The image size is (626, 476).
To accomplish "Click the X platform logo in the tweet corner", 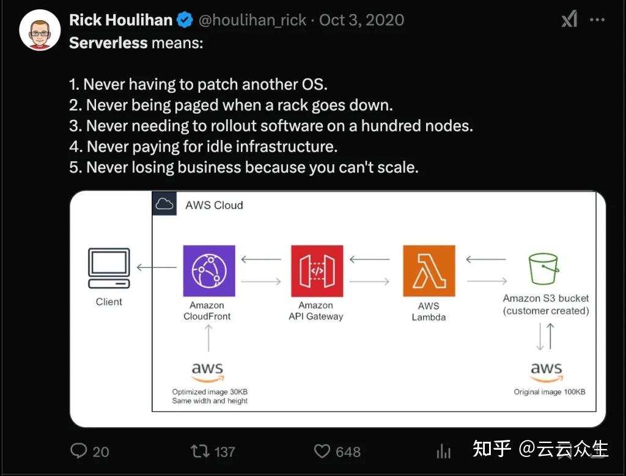I will pyautogui.click(x=569, y=19).
